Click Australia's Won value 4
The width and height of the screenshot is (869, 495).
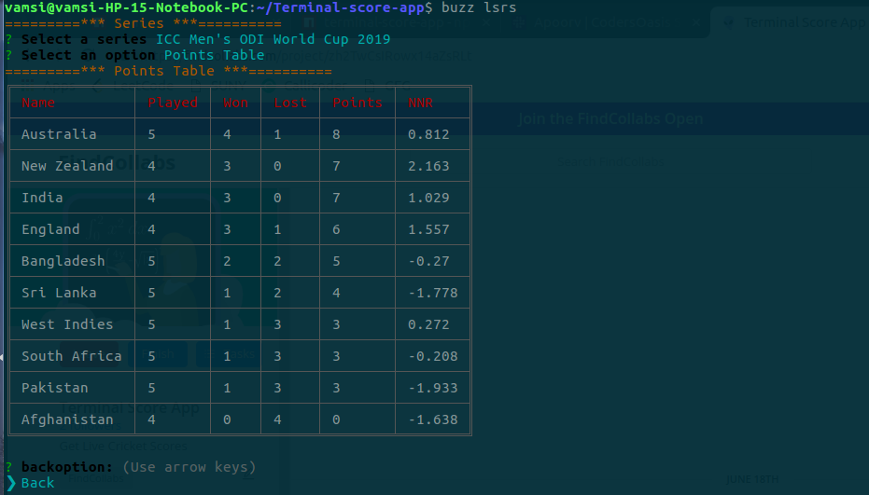pyautogui.click(x=227, y=134)
